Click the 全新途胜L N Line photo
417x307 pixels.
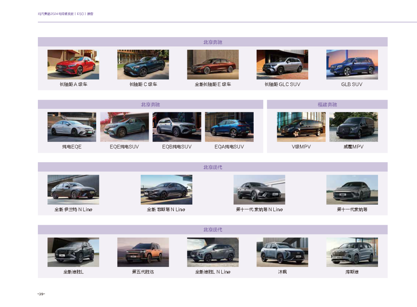point(213,252)
